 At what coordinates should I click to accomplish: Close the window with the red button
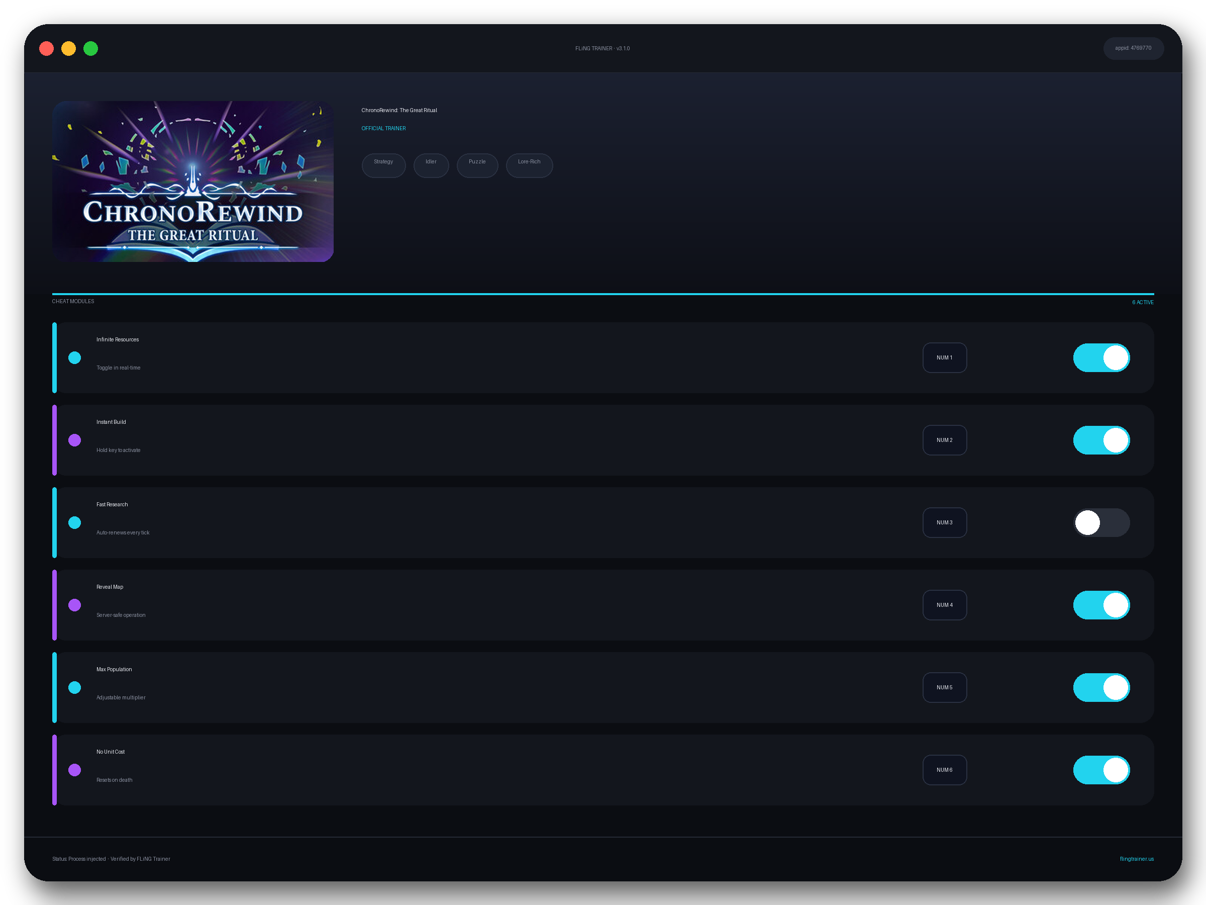(x=46, y=49)
